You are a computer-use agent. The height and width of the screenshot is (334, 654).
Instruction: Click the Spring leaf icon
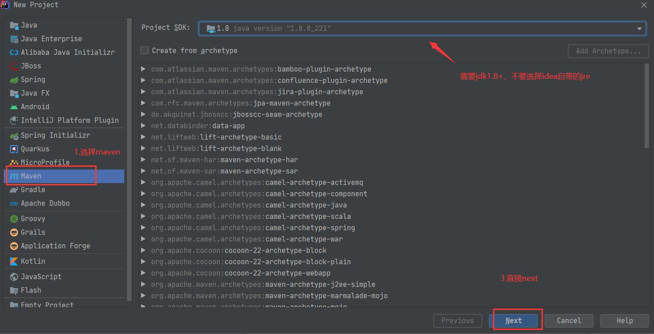pyautogui.click(x=14, y=80)
